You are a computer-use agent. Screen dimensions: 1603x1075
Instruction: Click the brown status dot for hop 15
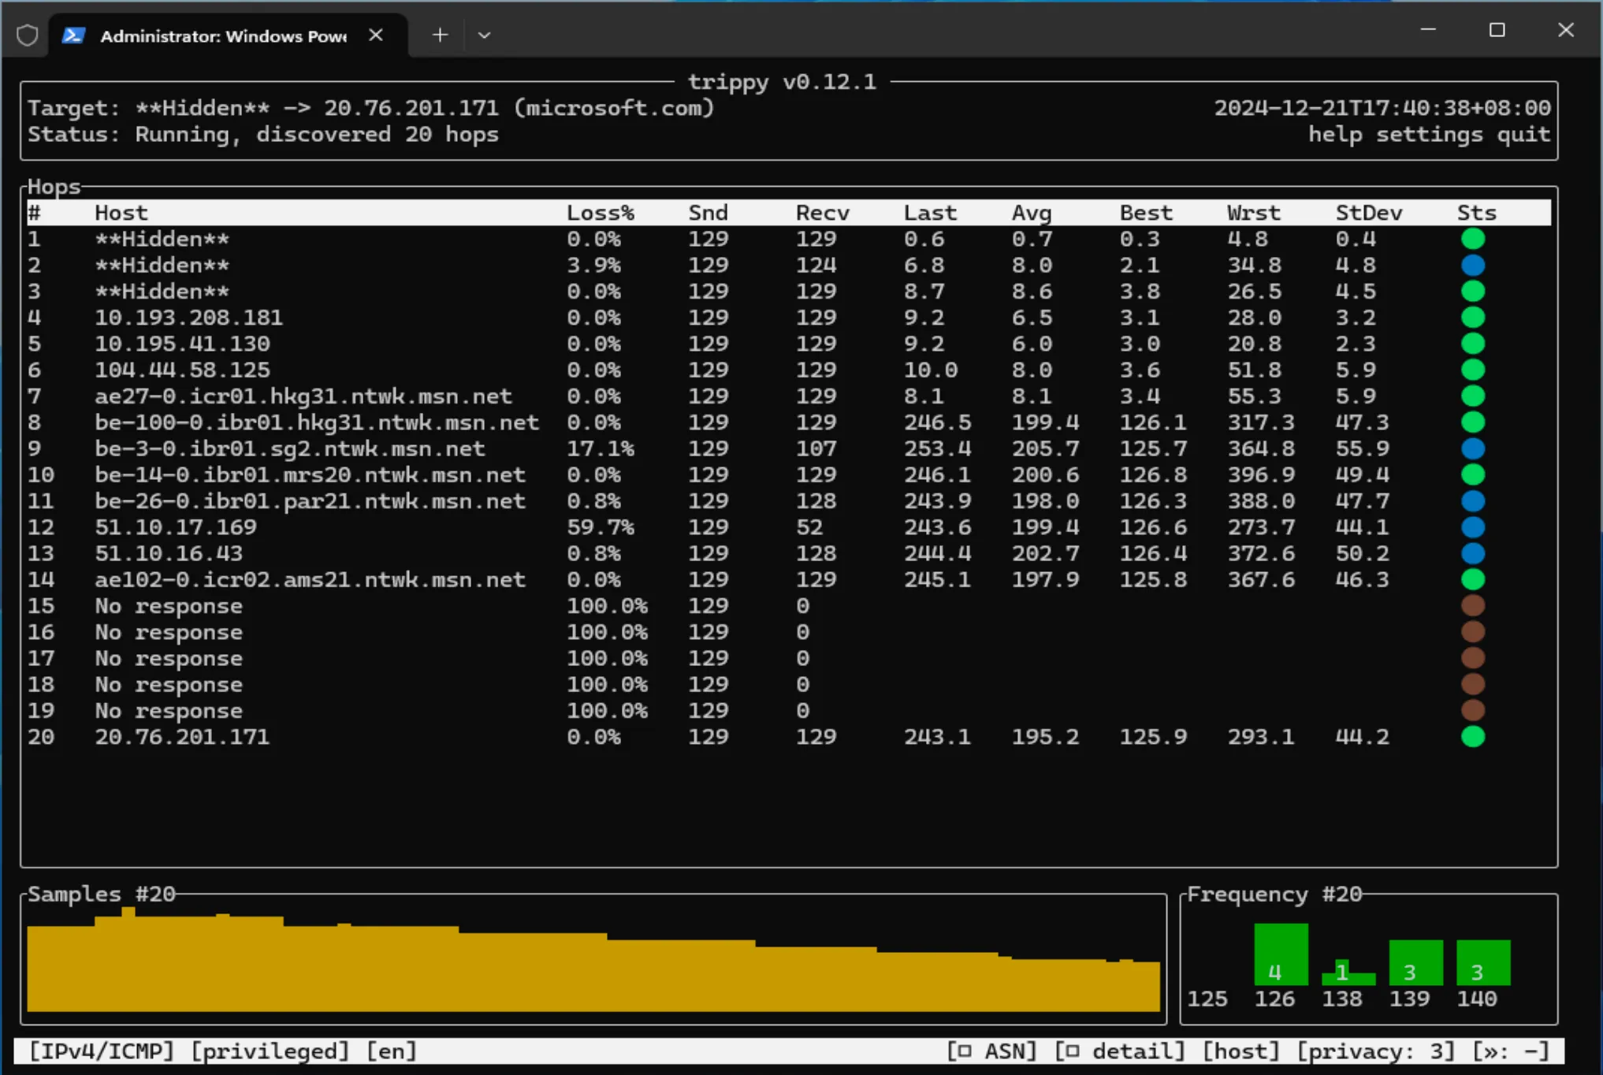tap(1472, 605)
